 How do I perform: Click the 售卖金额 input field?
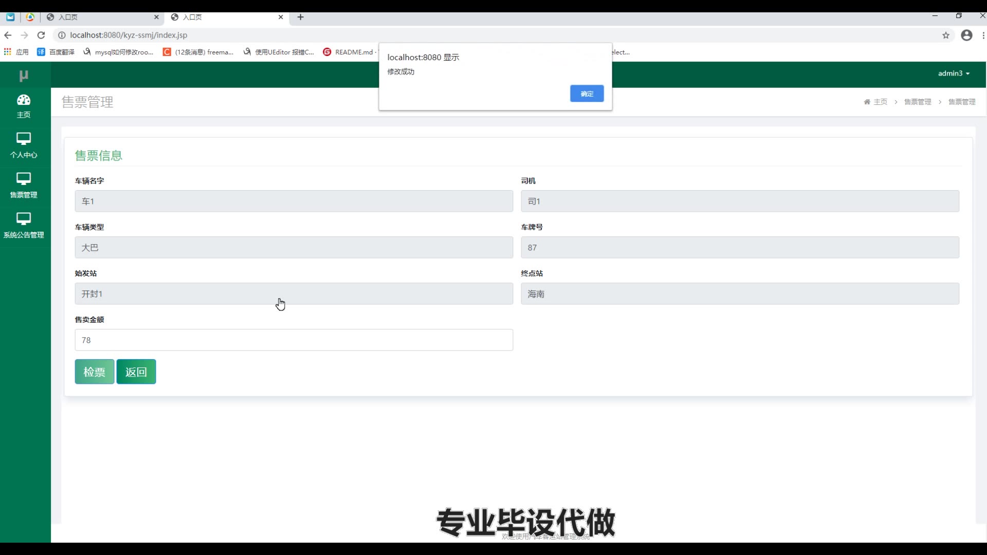(294, 340)
